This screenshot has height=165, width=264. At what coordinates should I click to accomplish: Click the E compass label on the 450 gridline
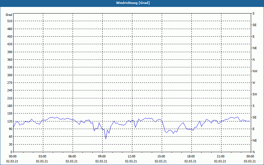point(253,37)
